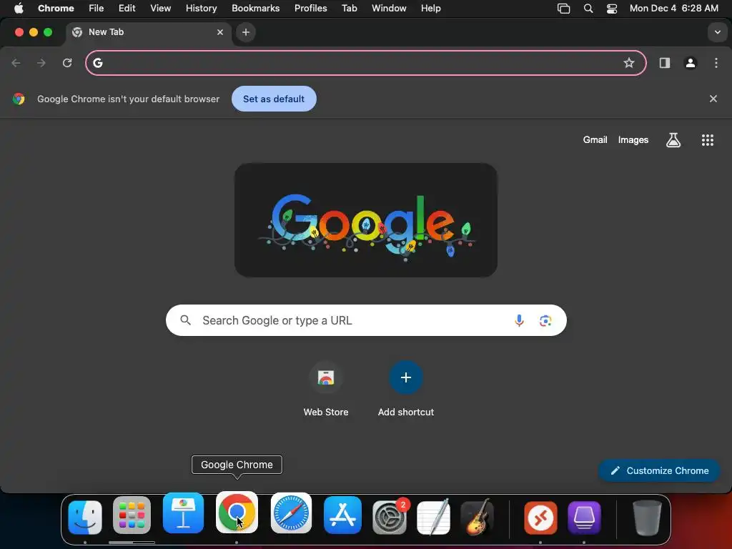Open the Edit menu
732x549 pixels.
tap(127, 8)
